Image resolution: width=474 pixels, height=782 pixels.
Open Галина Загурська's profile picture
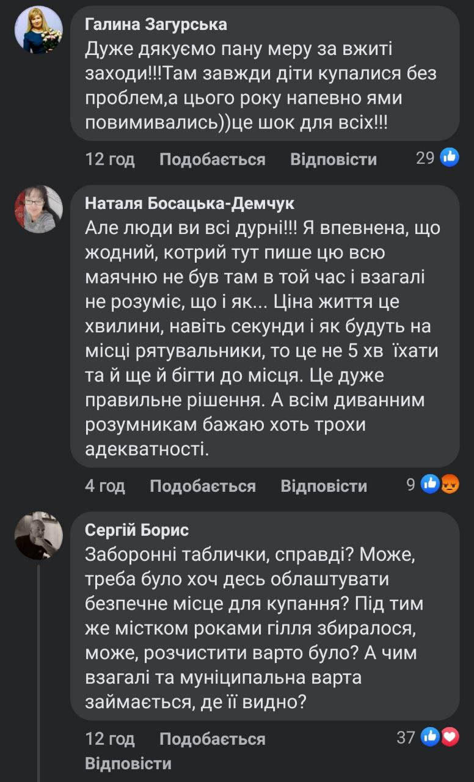click(38, 30)
